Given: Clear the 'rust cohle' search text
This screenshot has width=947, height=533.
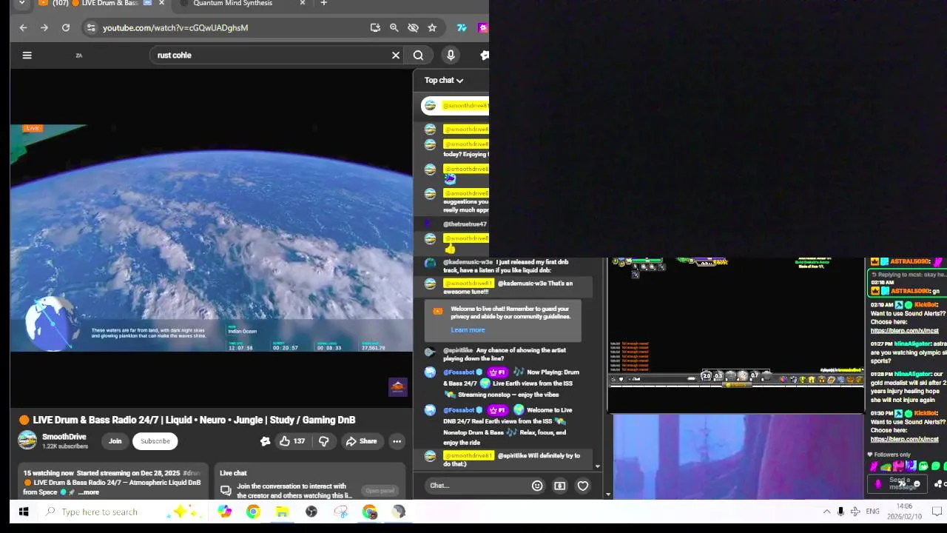Looking at the screenshot, I should [396, 55].
